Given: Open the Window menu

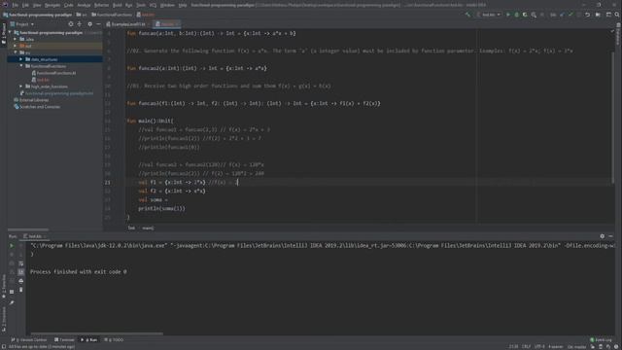Looking at the screenshot, I should click(167, 5).
